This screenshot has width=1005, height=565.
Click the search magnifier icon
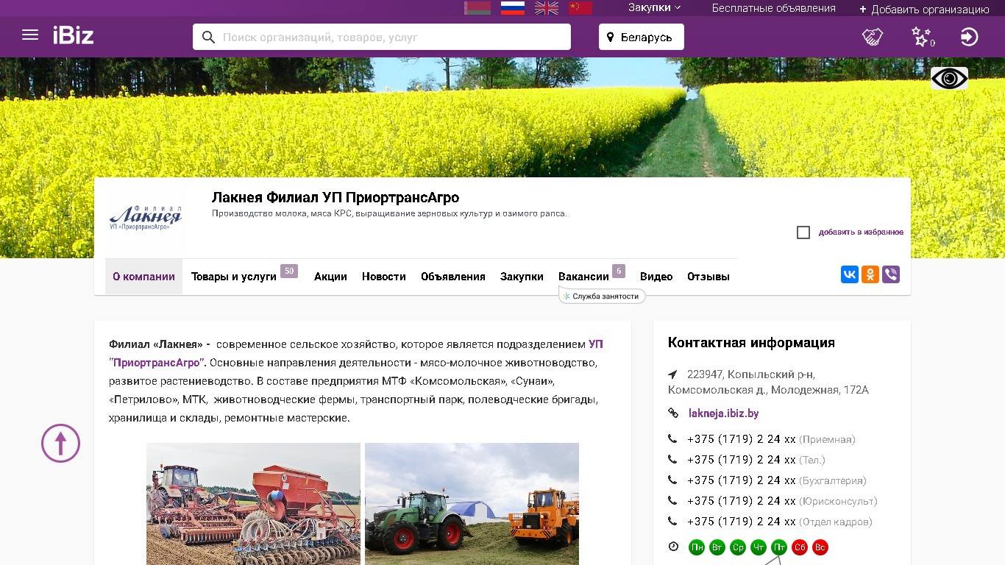(x=208, y=37)
